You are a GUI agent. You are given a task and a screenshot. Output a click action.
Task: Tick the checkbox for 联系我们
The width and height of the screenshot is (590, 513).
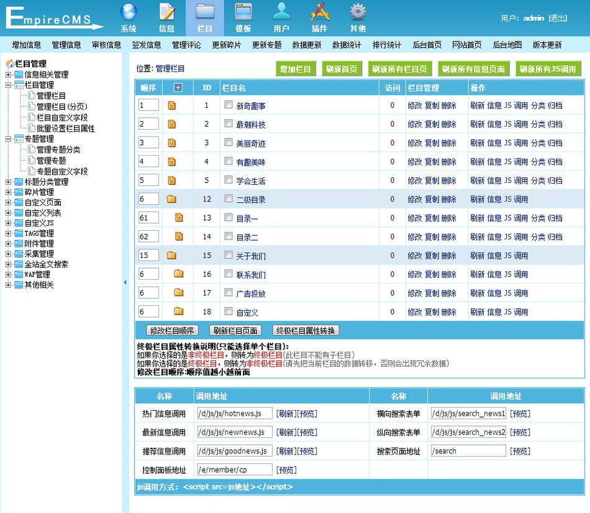pos(229,273)
